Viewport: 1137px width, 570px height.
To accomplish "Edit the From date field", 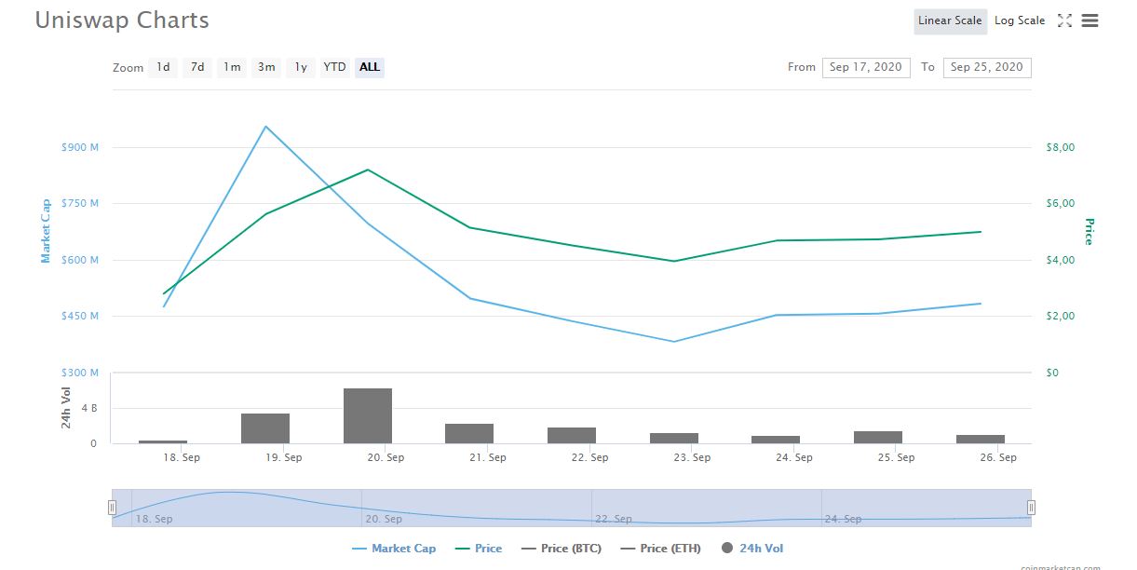I will pos(865,67).
